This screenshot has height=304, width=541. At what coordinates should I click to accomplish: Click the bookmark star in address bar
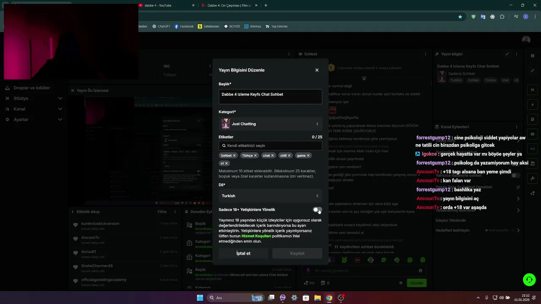tap(460, 17)
